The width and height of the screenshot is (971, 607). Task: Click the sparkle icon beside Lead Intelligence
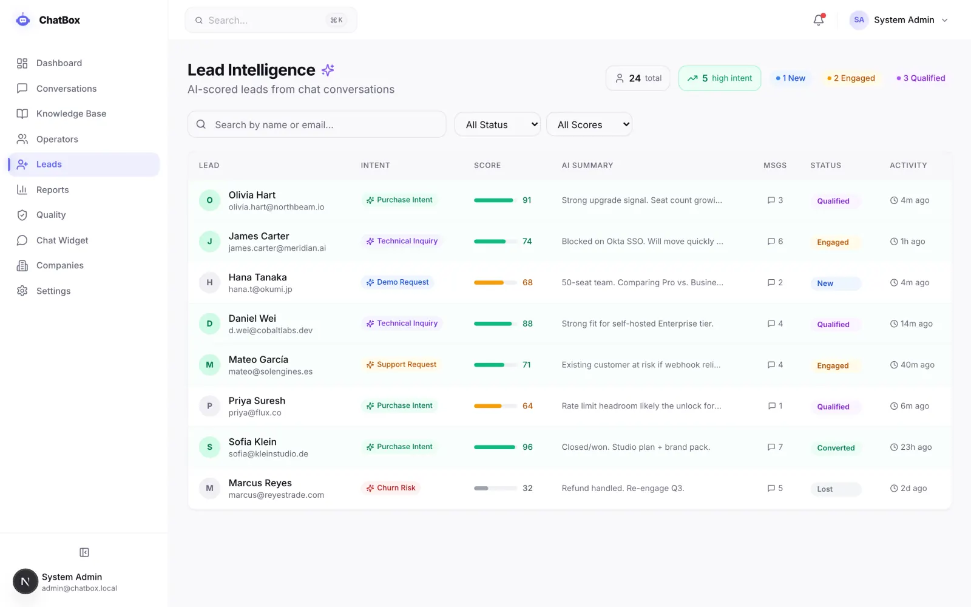pos(328,70)
